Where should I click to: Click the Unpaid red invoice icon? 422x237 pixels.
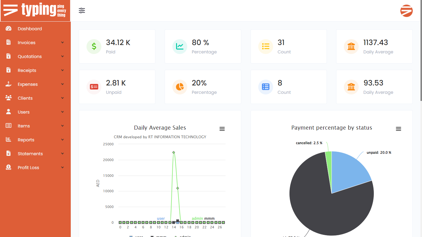[94, 87]
